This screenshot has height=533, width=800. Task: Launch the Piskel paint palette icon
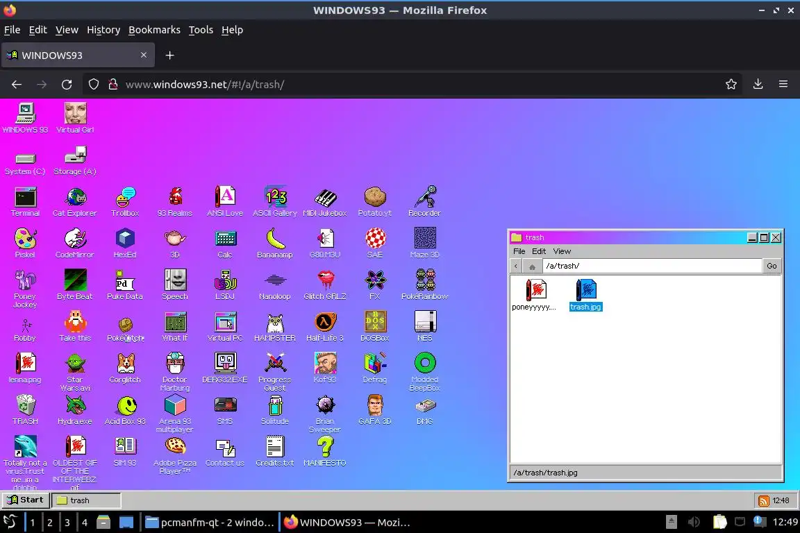tap(25, 244)
